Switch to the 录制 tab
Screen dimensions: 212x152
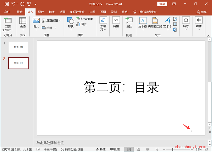coord(114,12)
